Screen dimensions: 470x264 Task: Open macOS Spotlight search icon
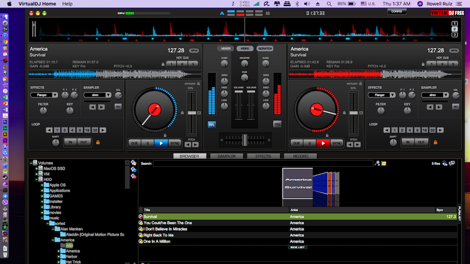click(329, 4)
